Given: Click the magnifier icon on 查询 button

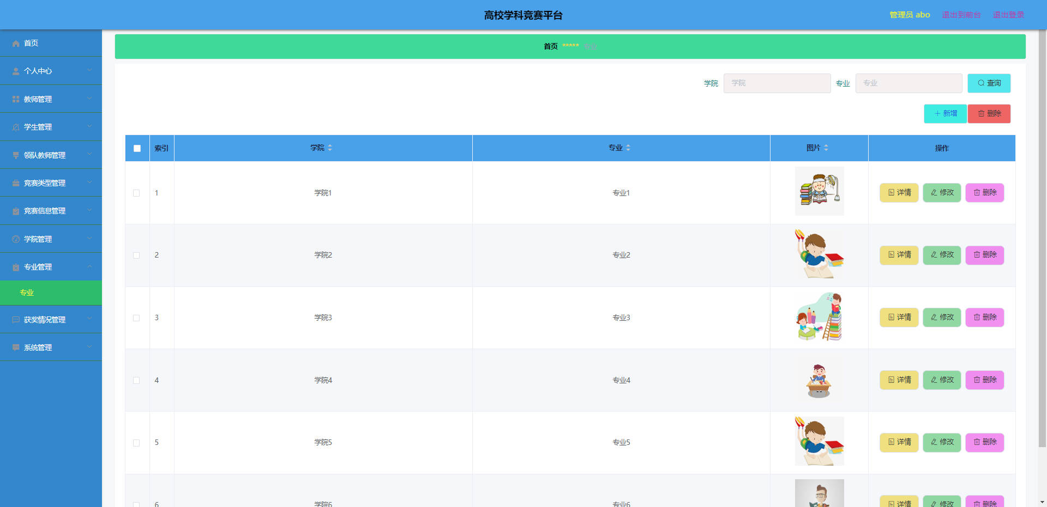Looking at the screenshot, I should tap(981, 83).
